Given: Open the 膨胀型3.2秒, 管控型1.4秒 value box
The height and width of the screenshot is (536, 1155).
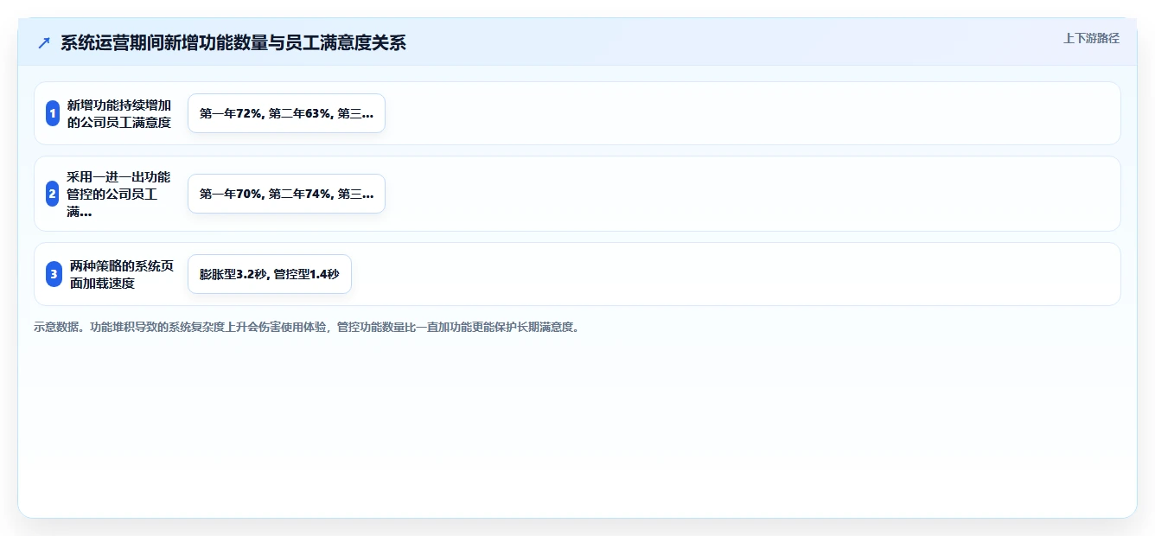Looking at the screenshot, I should click(x=270, y=274).
